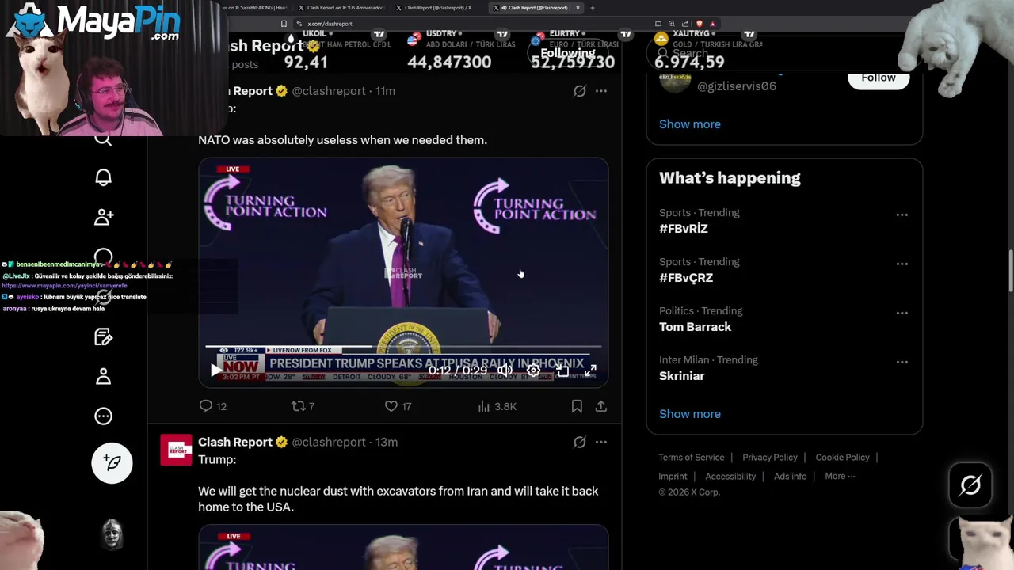The image size is (1014, 570).
Task: Open video settings gear icon
Action: click(533, 370)
